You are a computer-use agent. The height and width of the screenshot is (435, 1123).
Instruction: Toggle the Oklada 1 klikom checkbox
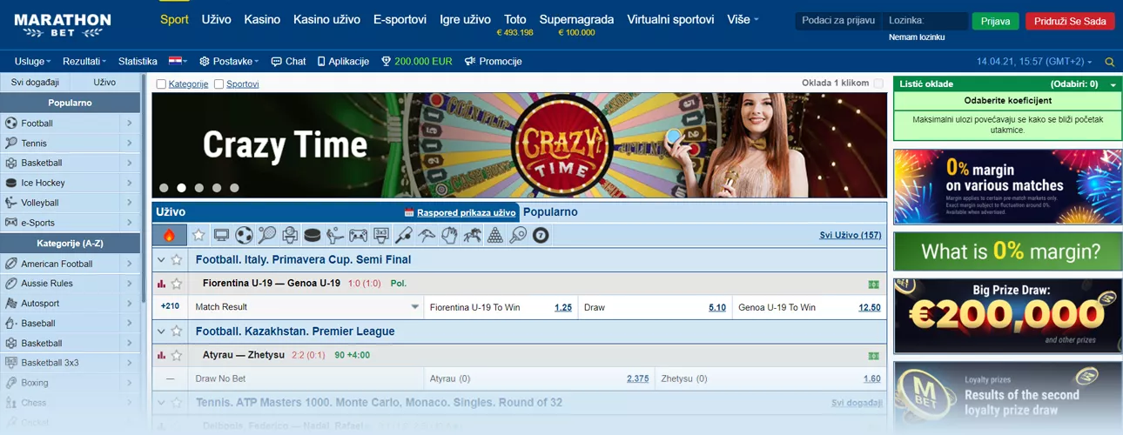click(x=878, y=84)
